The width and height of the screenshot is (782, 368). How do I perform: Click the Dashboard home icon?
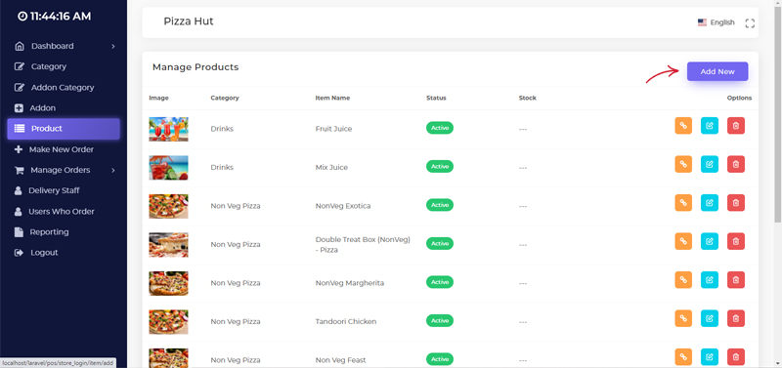(x=20, y=46)
